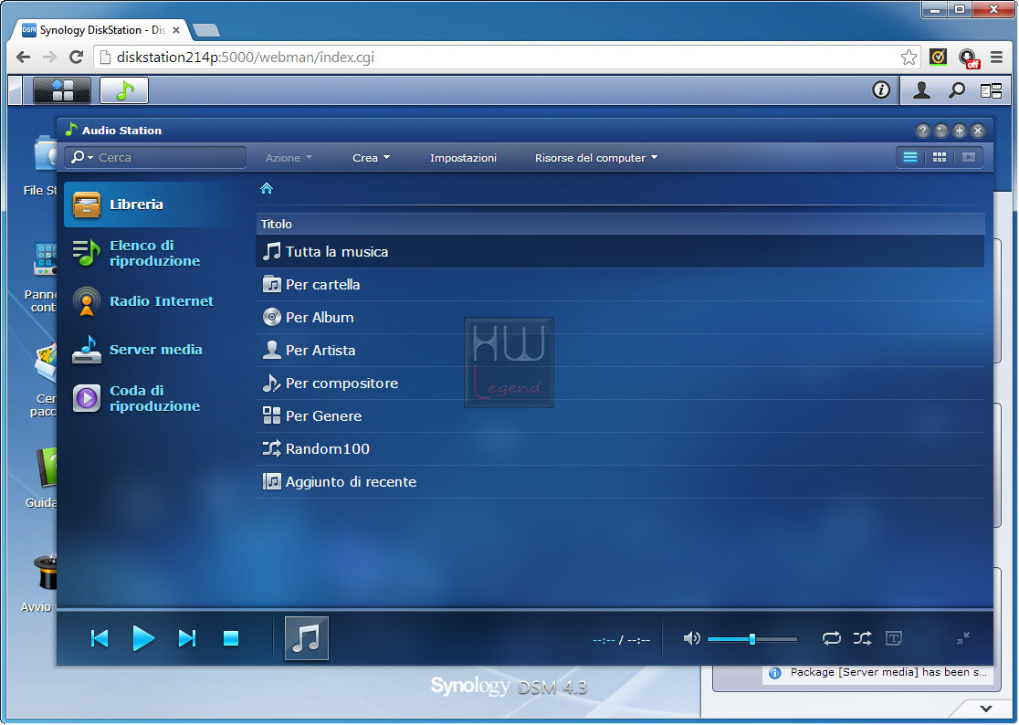Screen dimensions: 1019x725
Task: Go to the library home icon
Action: [x=267, y=188]
